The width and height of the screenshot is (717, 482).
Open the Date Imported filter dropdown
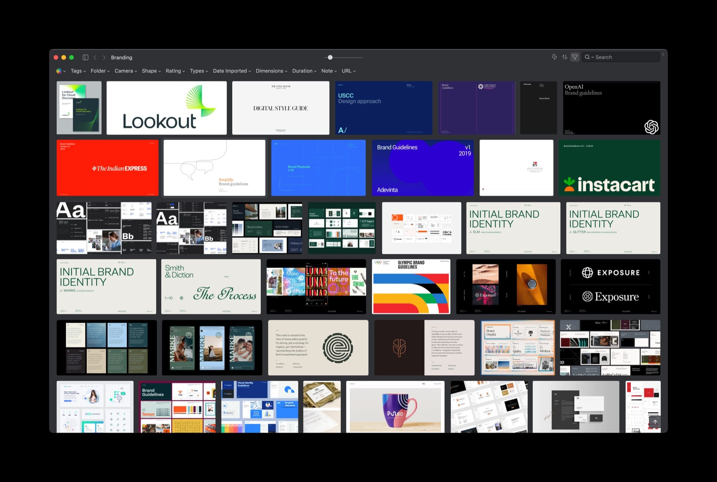(232, 71)
